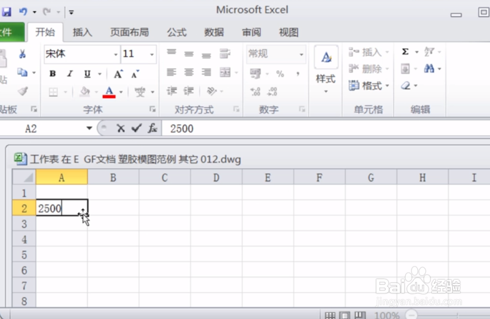The width and height of the screenshot is (490, 319).
Task: Open the font size 11 dropdown
Action: 152,54
